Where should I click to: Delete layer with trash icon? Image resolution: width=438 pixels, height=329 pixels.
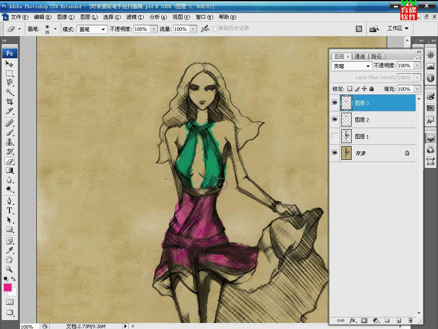tap(410, 320)
